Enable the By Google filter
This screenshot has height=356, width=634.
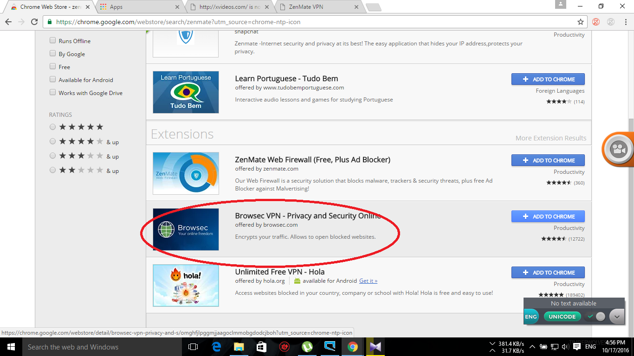point(52,54)
